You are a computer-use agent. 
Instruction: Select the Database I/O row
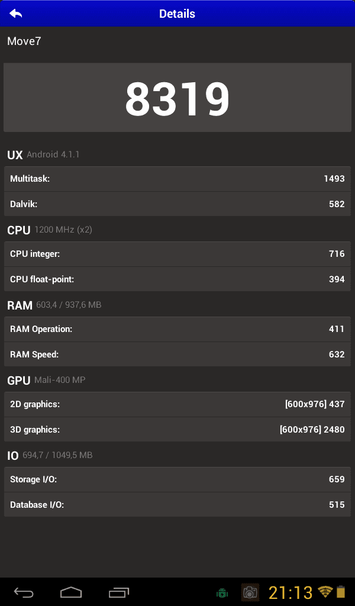pos(177,505)
